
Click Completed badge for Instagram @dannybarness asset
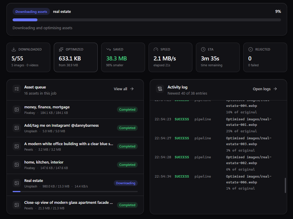pyautogui.click(x=127, y=128)
